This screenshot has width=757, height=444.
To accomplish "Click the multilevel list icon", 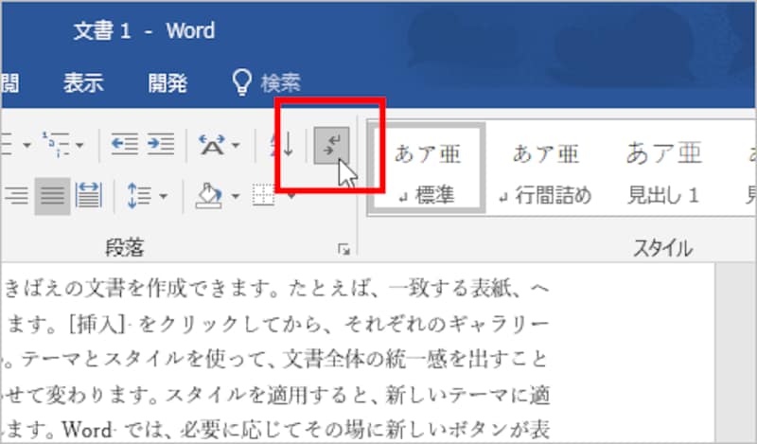I will [x=56, y=144].
